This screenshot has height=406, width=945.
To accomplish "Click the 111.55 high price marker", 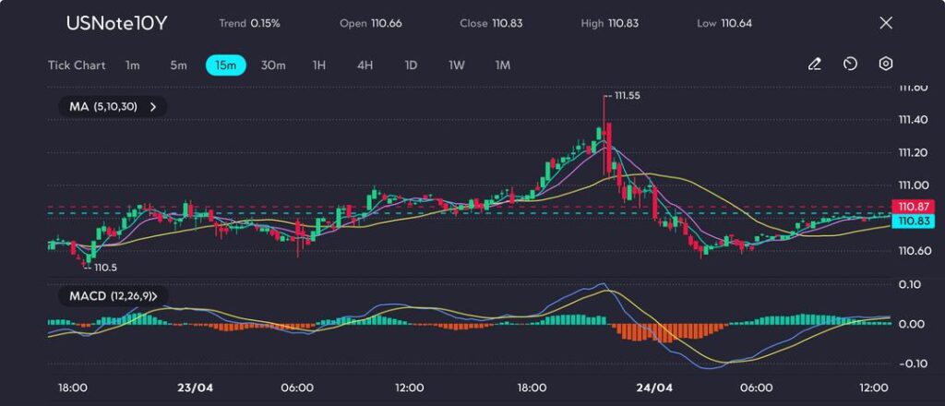I will click(626, 96).
